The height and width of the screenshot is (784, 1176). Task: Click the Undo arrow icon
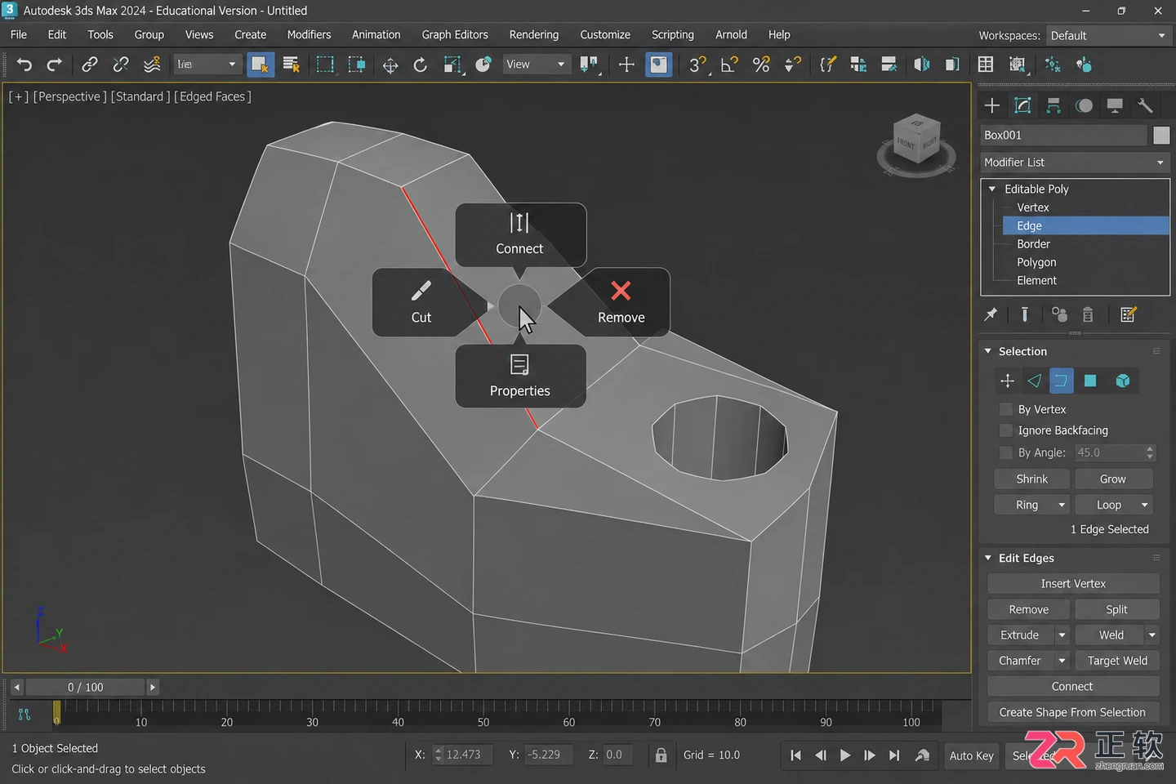24,65
